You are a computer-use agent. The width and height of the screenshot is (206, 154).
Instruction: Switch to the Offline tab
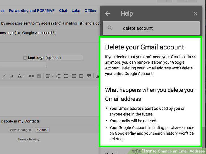pyautogui.click(x=90, y=10)
